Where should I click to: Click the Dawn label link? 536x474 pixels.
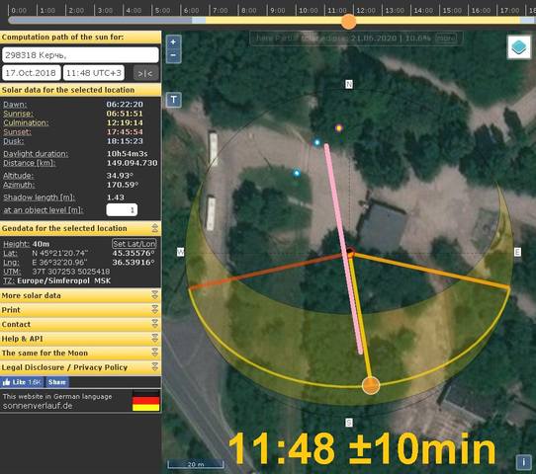click(15, 105)
